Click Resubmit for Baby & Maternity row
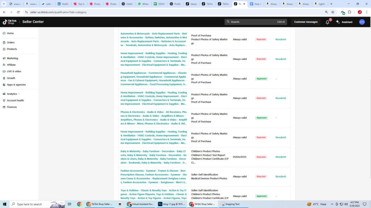 [x=281, y=157]
